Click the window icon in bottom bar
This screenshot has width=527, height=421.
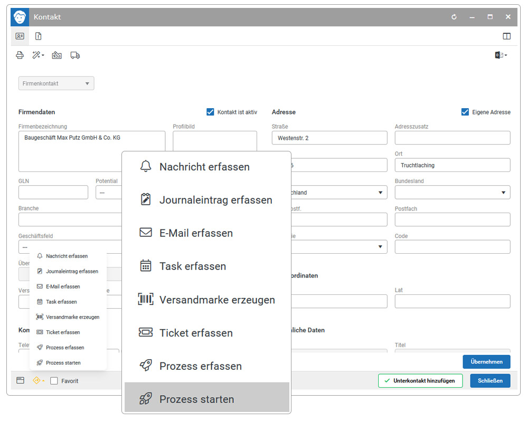[x=20, y=380]
